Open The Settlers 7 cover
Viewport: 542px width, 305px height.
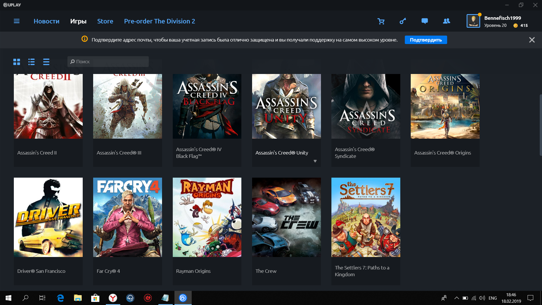pos(366,217)
